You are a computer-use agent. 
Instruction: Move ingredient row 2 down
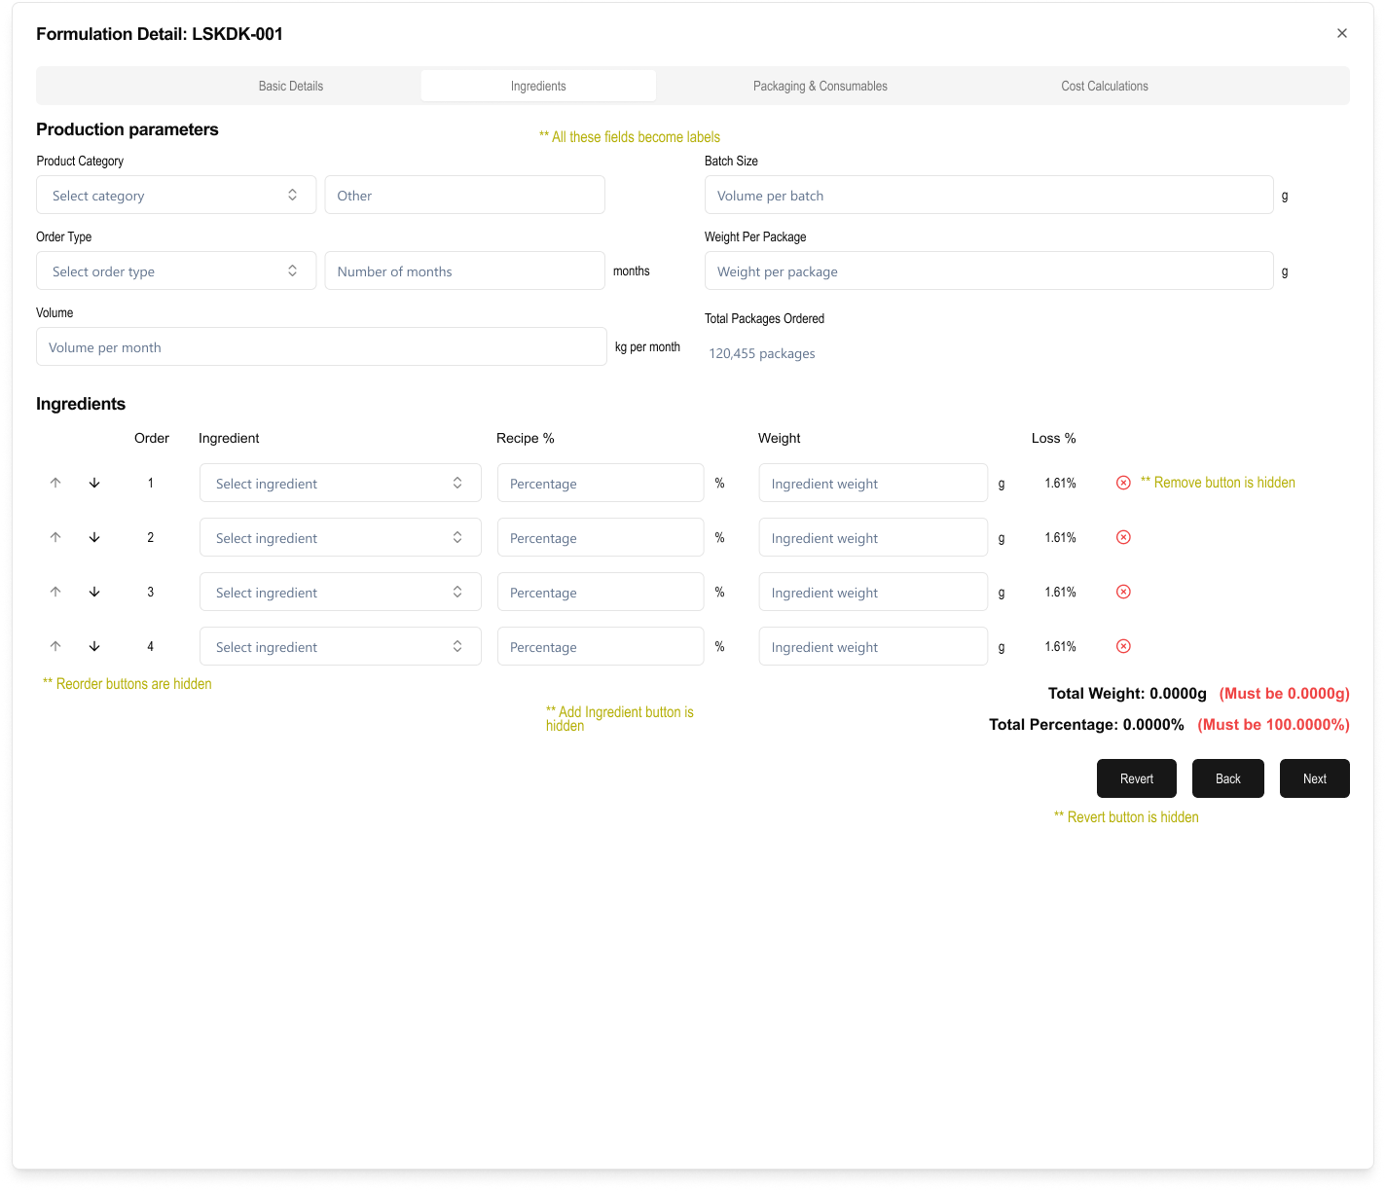tap(94, 537)
